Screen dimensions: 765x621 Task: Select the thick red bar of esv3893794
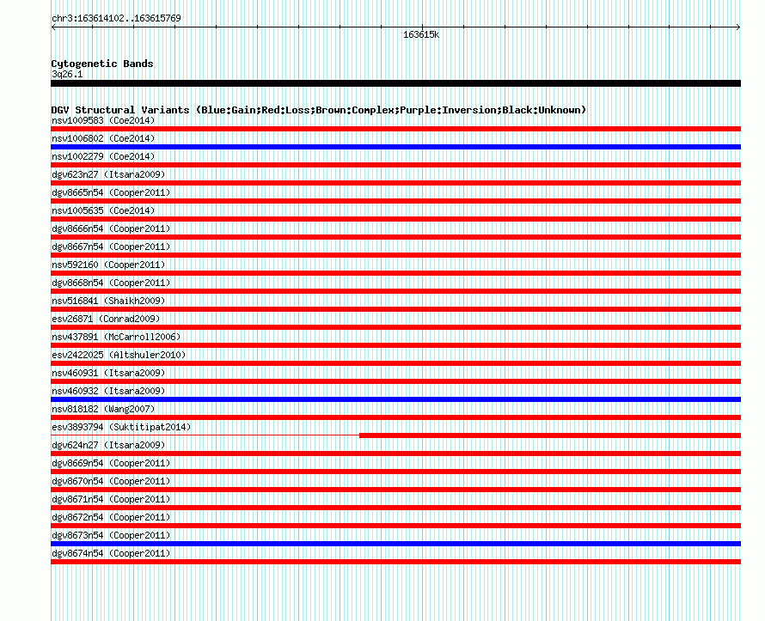550,435
